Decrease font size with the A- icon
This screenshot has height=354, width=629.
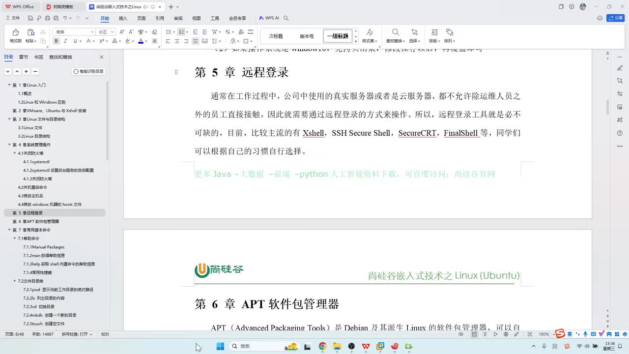pyautogui.click(x=131, y=32)
